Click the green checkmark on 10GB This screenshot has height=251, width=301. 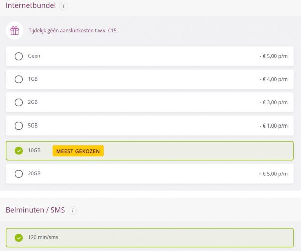click(x=19, y=151)
